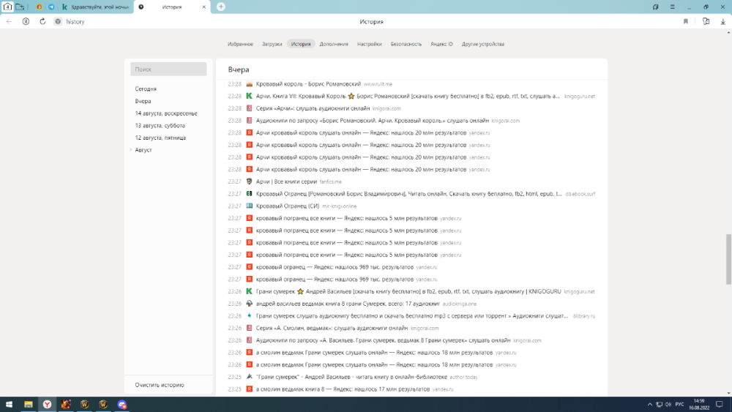The height and width of the screenshot is (412, 732).
Task: Open the Windows notification center icon
Action: pyautogui.click(x=720, y=404)
